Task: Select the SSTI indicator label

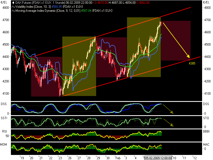Action: (4, 118)
